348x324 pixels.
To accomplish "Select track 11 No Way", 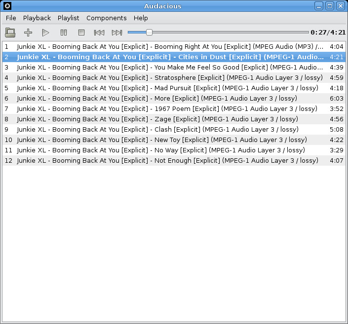I will [x=174, y=150].
